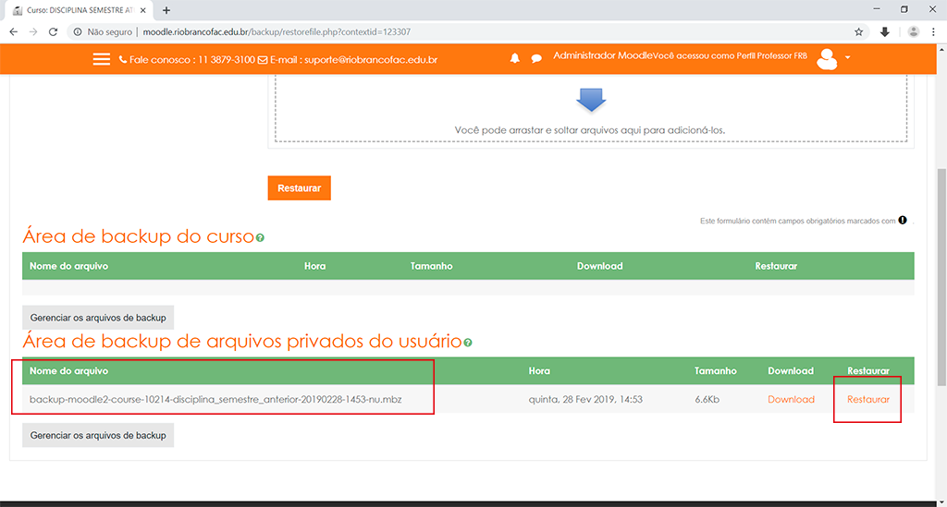Open the Chrome three-dot menu
Viewport: 947px width, 507px height.
coord(934,32)
